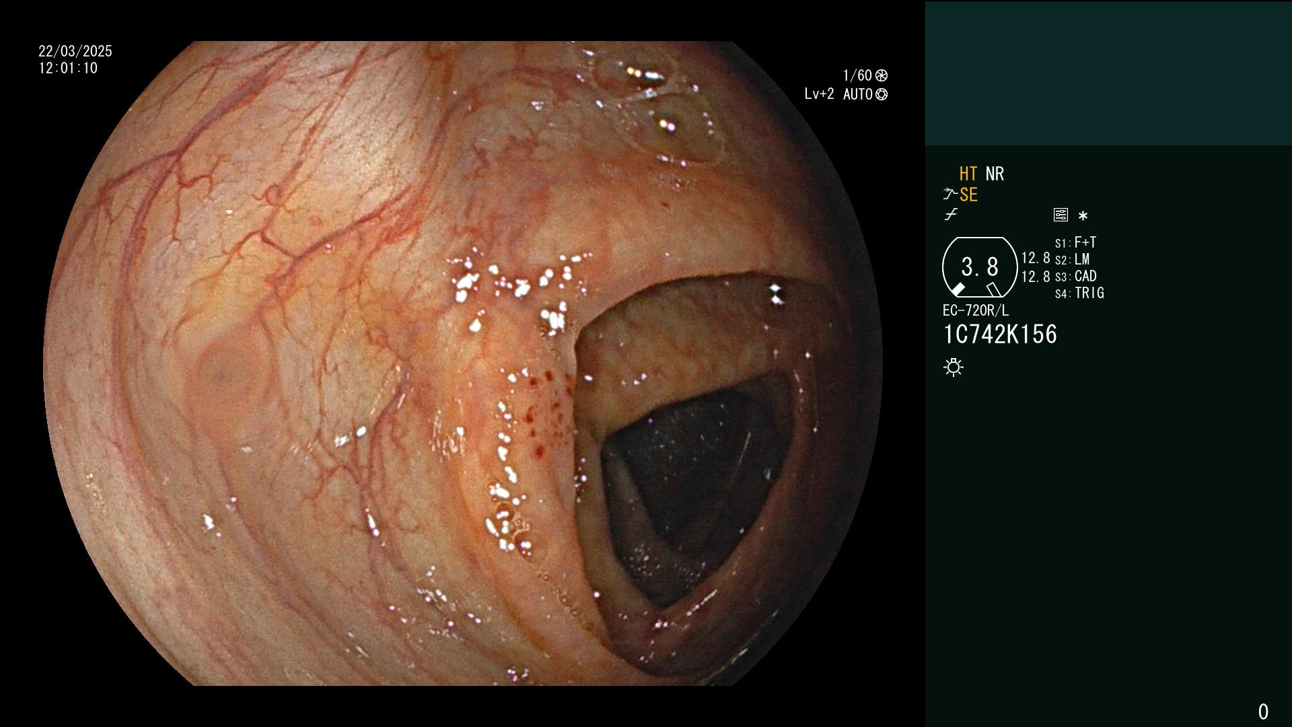Click the Lv+2 brightness level

819,94
